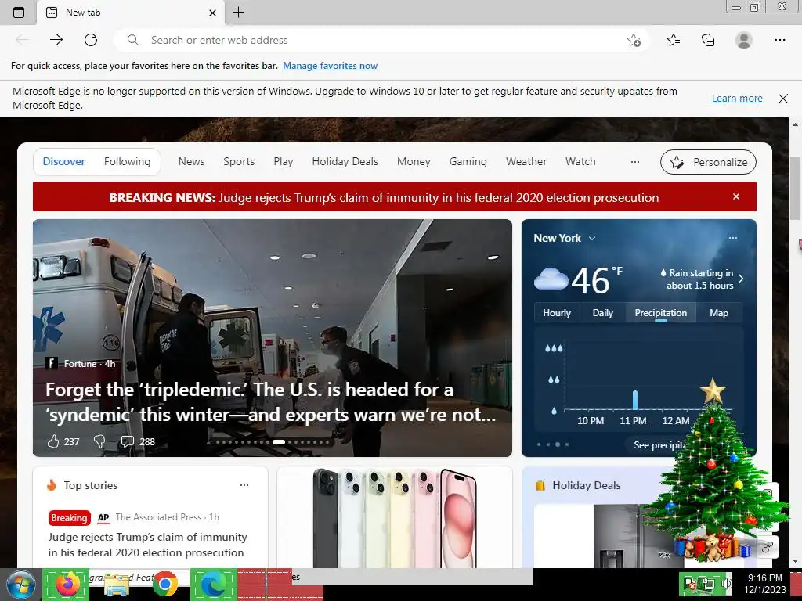Expand rain starting forecast arrow
Viewport: 802px width, 601px height.
[741, 279]
